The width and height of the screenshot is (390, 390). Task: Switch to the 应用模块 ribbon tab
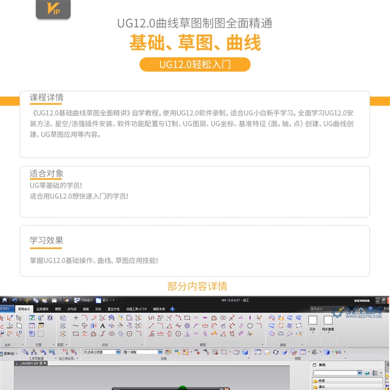(x=43, y=309)
